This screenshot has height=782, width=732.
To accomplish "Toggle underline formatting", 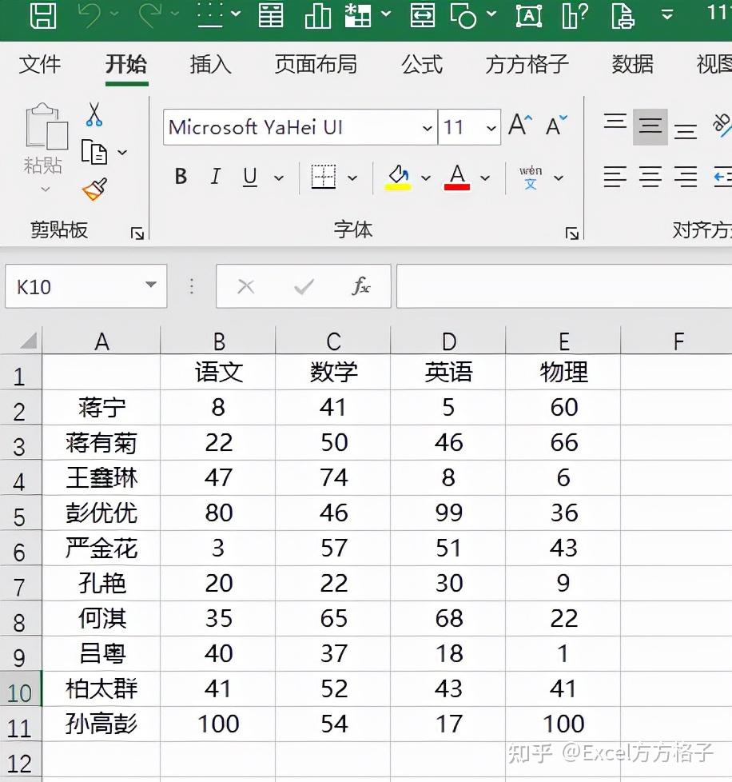I will click(249, 177).
